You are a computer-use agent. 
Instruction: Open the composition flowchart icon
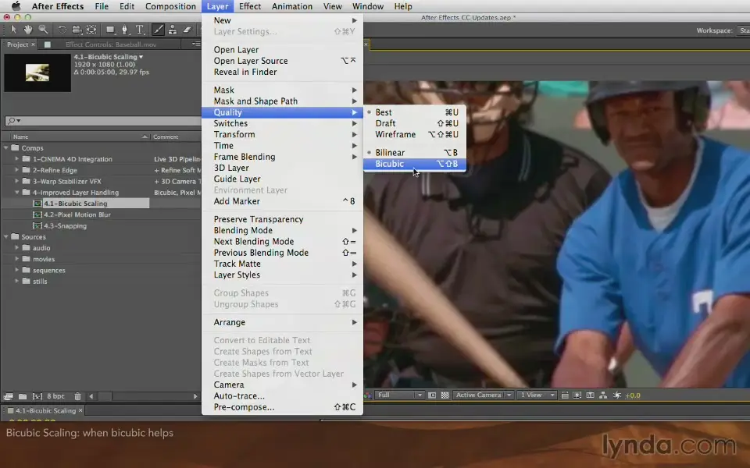(603, 395)
